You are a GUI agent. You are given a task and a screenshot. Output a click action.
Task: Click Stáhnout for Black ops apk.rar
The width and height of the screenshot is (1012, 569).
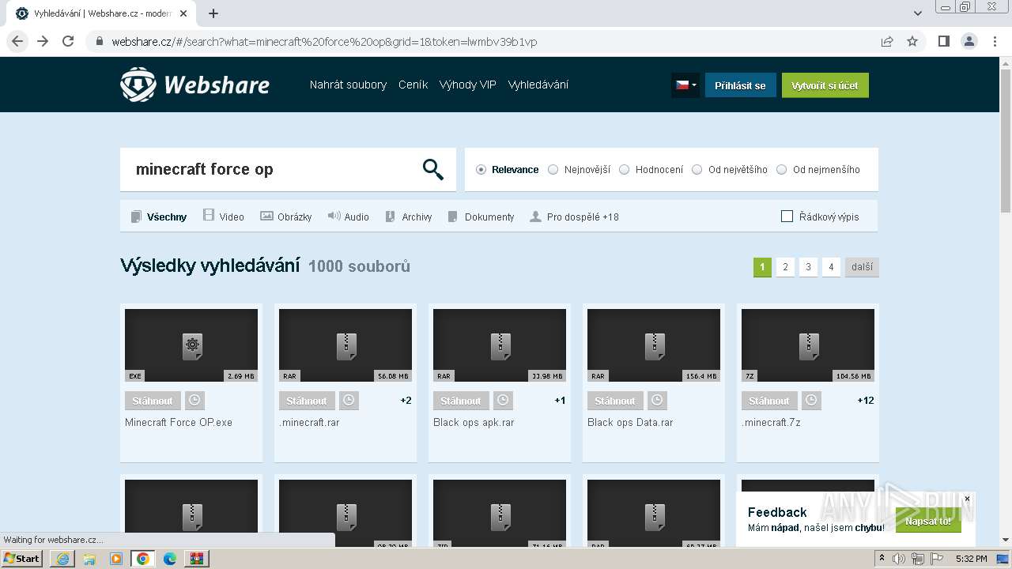coord(461,401)
